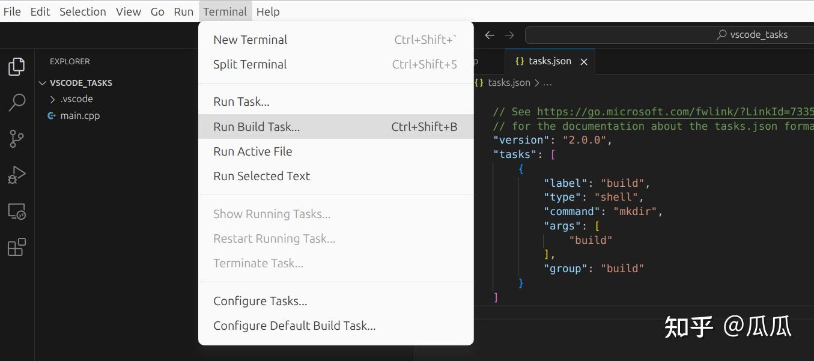Open the Search view
The height and width of the screenshot is (361, 814).
coord(16,103)
